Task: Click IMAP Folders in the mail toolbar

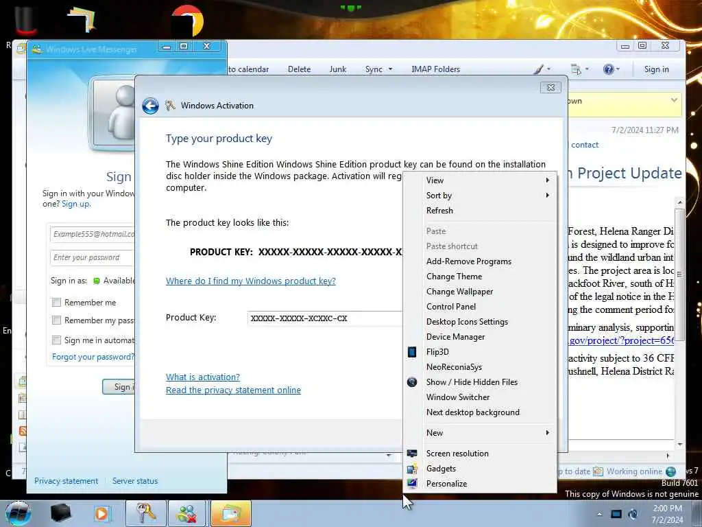Action: [435, 69]
